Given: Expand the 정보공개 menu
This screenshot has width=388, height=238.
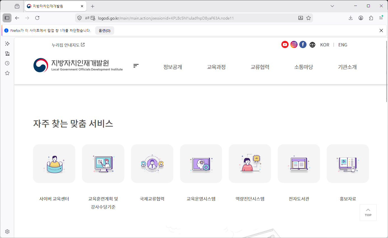Looking at the screenshot, I should (173, 67).
